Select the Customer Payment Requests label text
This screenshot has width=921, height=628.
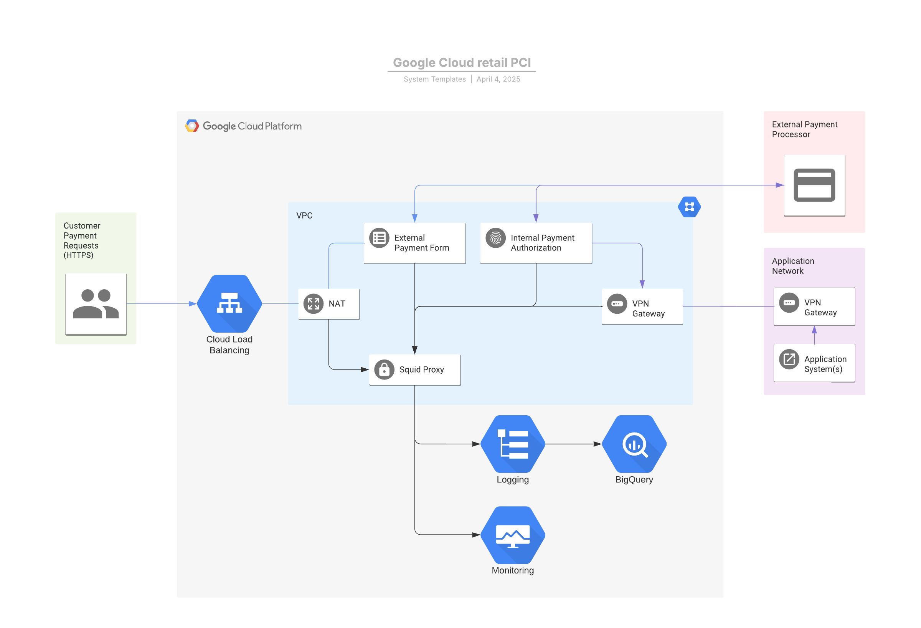tap(82, 240)
